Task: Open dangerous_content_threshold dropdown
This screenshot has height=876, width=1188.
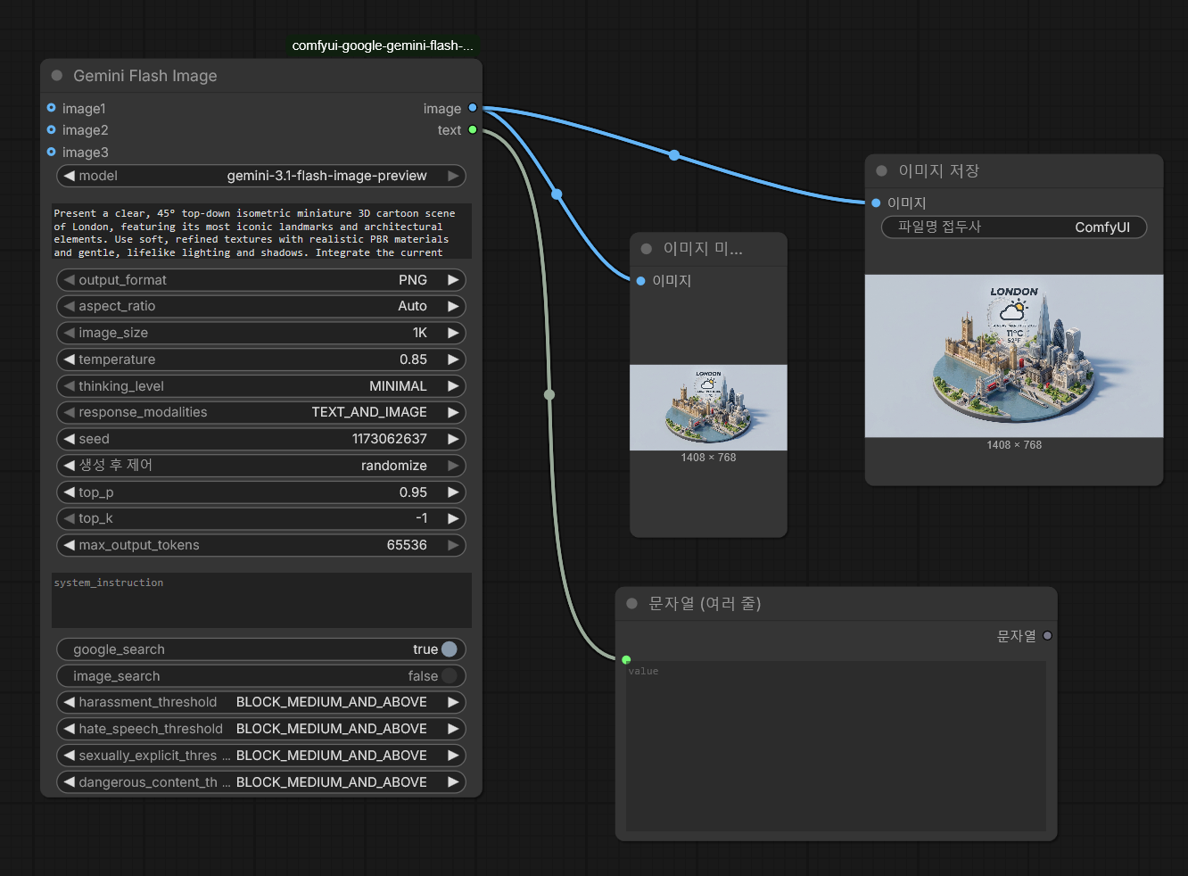Action: [x=261, y=782]
